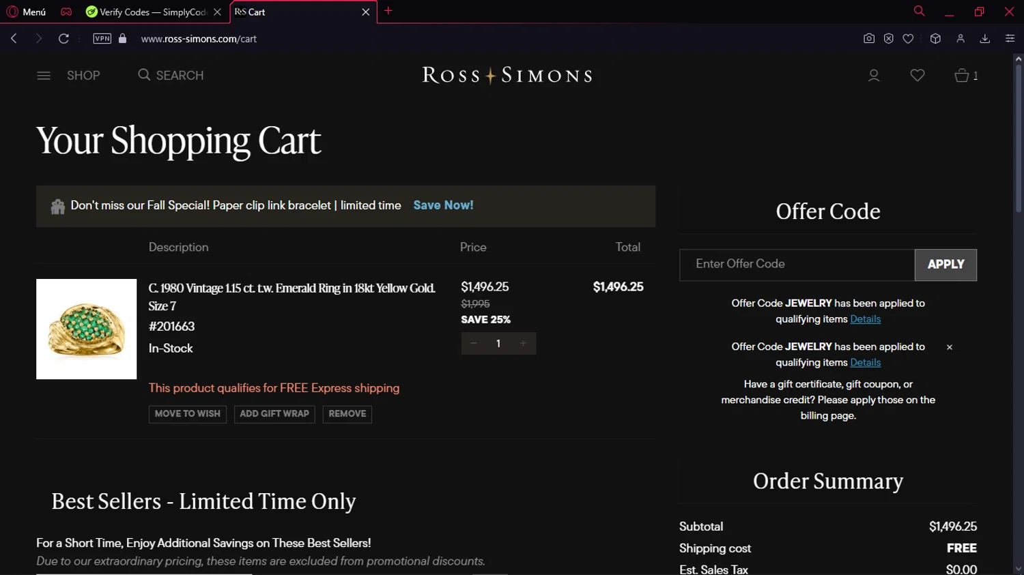The height and width of the screenshot is (575, 1024).
Task: Close the Cart tab
Action: pos(366,12)
